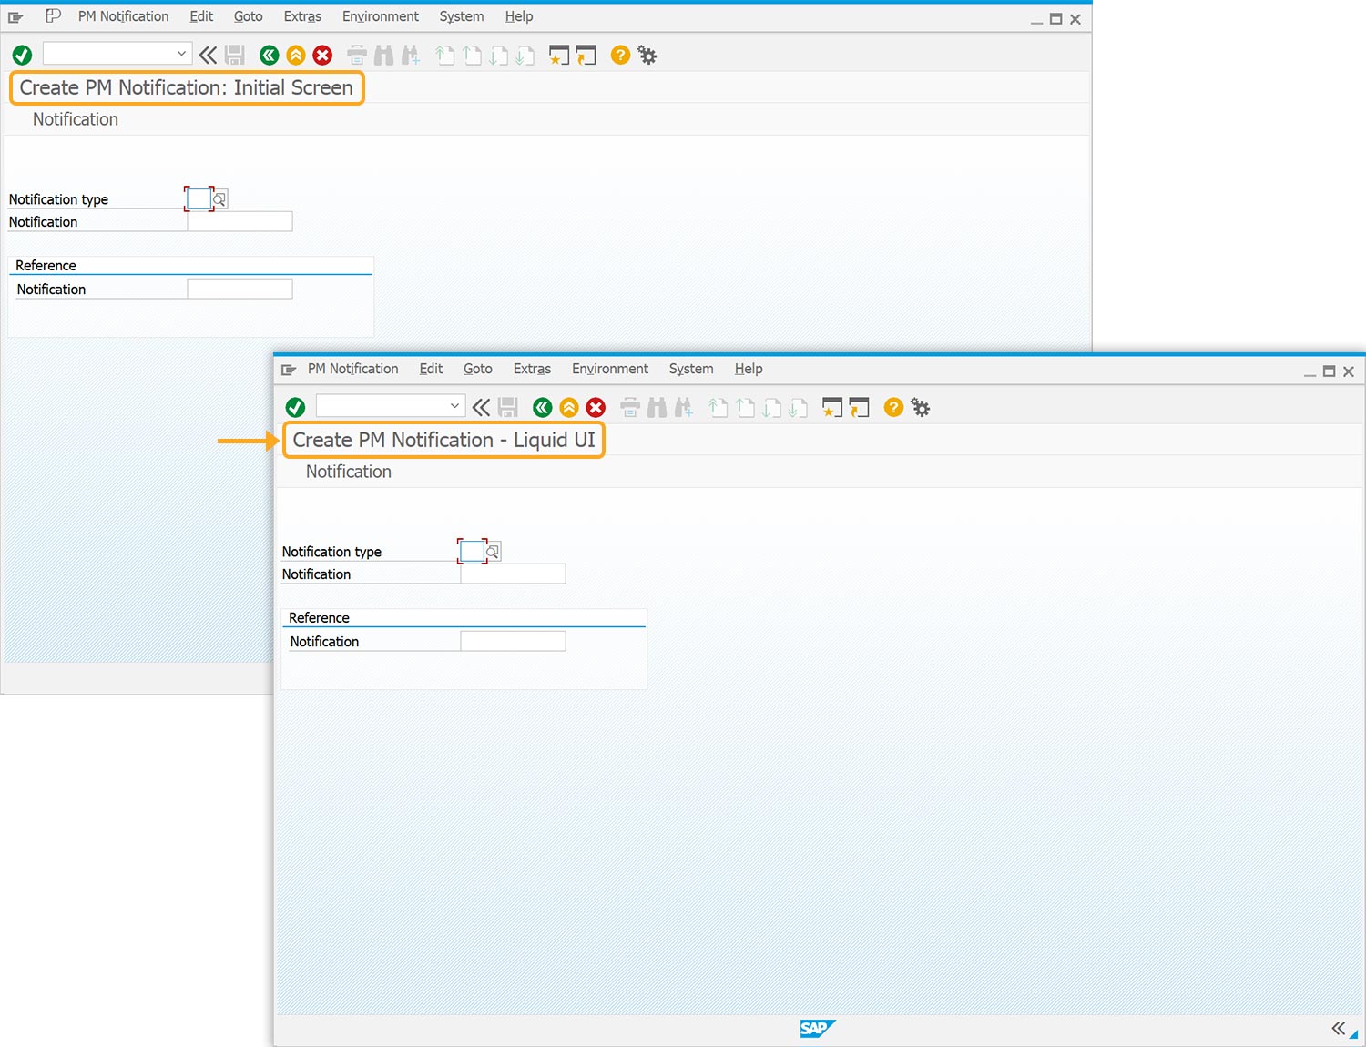Click the green Enter checkmark in front window
The width and height of the screenshot is (1366, 1047).
295,408
